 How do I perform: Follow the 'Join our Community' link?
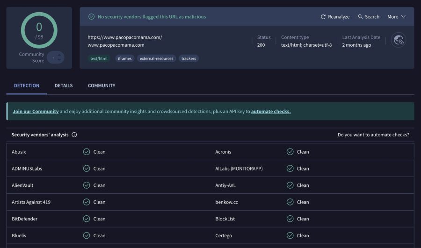point(36,111)
